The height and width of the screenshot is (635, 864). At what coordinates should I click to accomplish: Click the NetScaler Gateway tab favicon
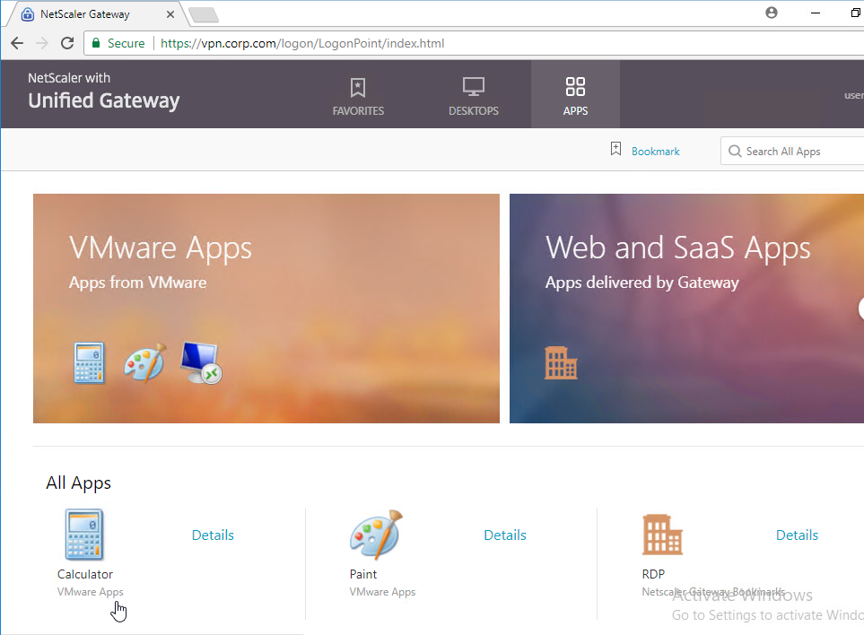(28, 14)
